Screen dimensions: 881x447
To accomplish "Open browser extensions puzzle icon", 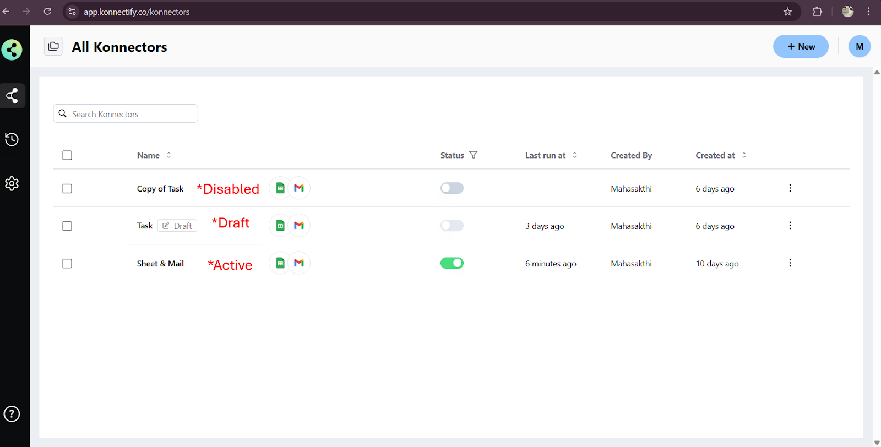I will point(817,12).
